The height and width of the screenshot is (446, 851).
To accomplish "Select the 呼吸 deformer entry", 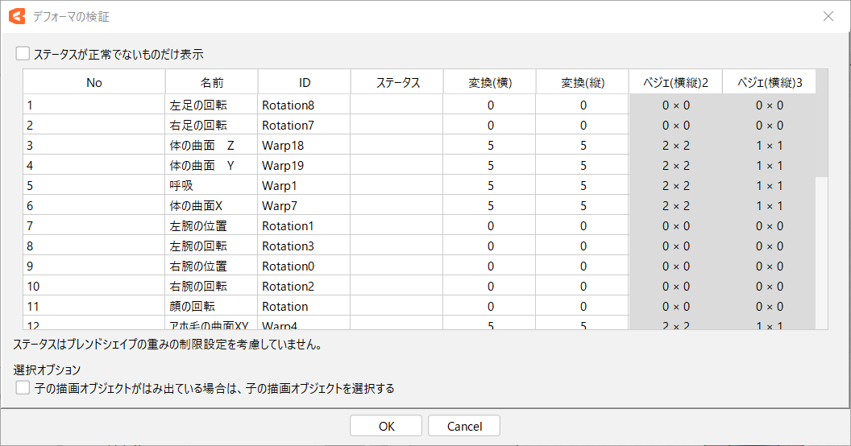I will (x=181, y=186).
